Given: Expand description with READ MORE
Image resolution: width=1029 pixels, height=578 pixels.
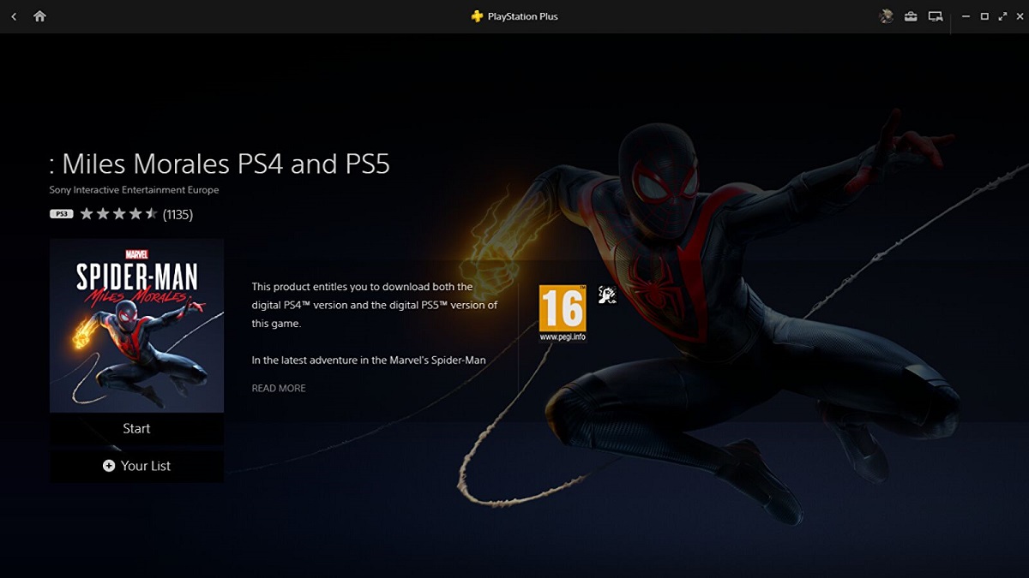Looking at the screenshot, I should [279, 389].
